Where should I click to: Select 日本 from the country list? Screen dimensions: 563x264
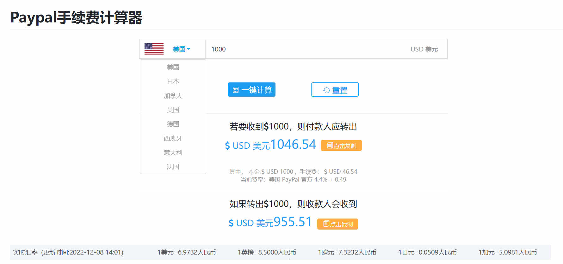173,81
